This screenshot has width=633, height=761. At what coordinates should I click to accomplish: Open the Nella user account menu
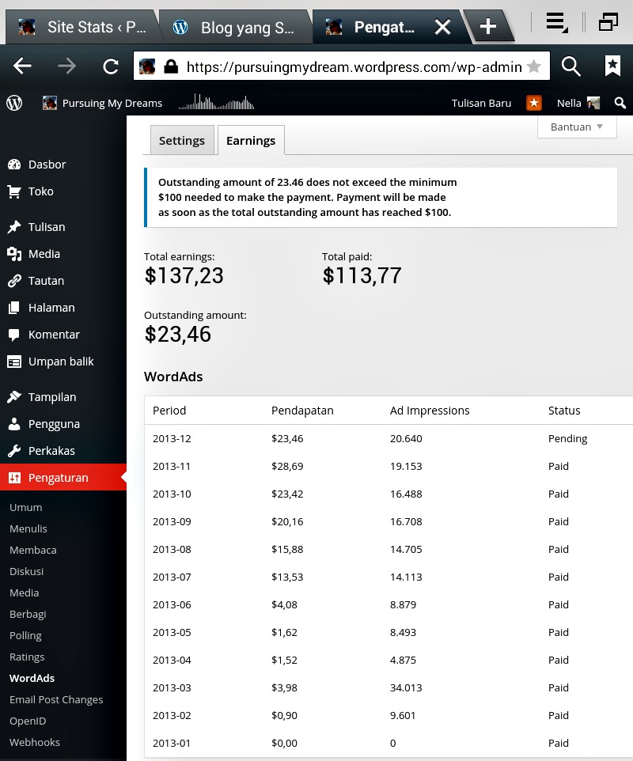[578, 103]
